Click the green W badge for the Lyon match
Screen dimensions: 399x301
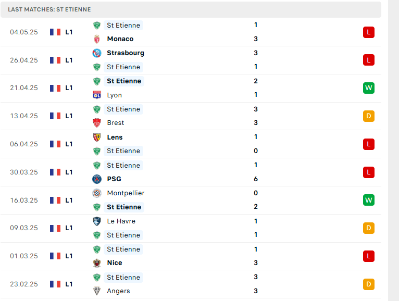pyautogui.click(x=368, y=88)
